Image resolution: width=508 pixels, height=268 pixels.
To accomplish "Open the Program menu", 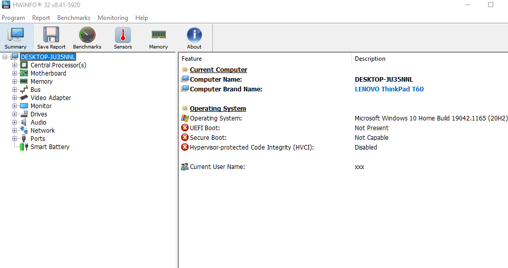I will coord(13,18).
